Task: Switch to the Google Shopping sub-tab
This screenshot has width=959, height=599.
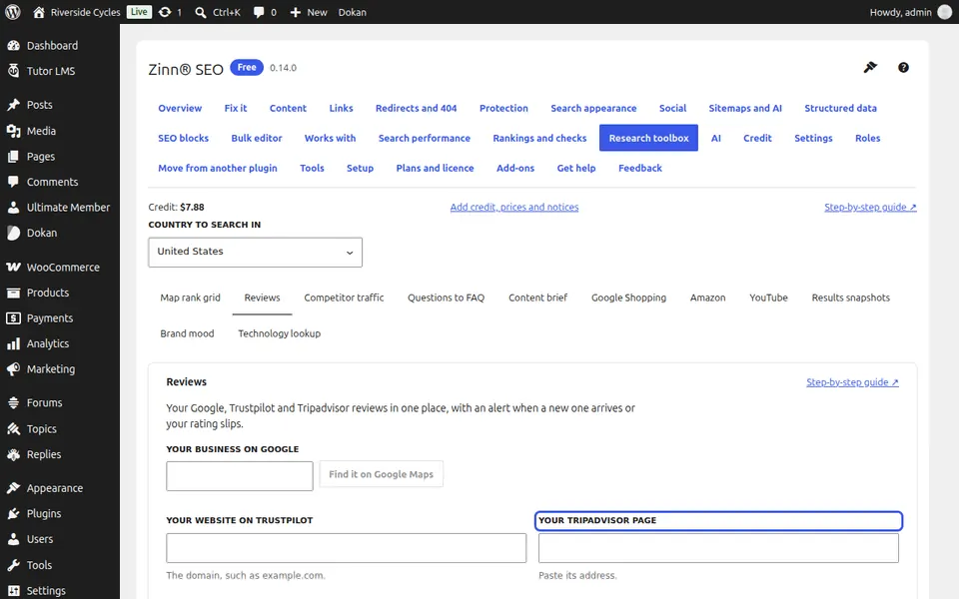Action: point(628,298)
